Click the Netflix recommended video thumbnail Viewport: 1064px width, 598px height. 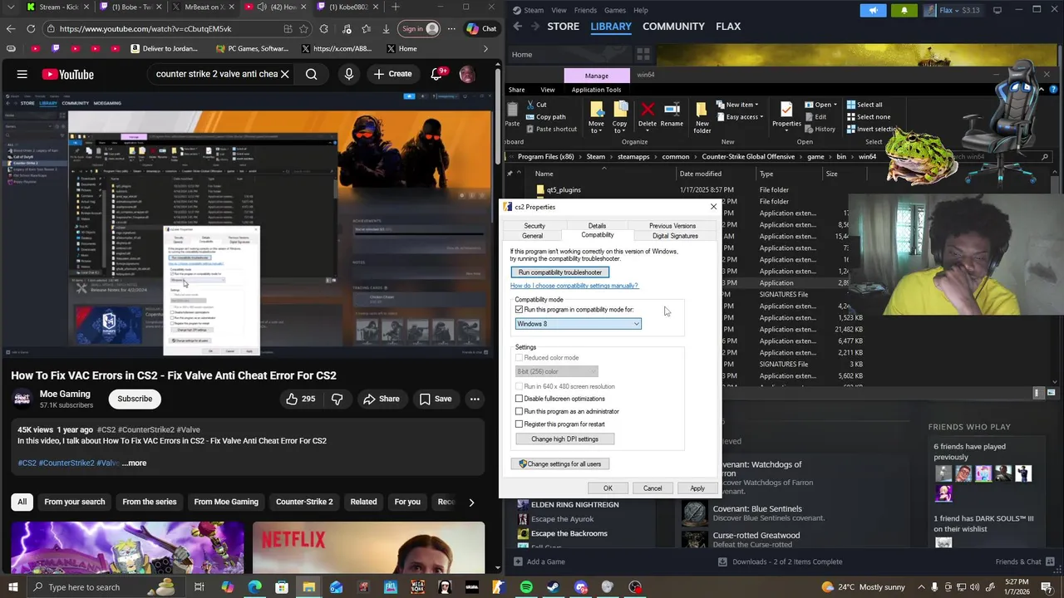pyautogui.click(x=368, y=546)
